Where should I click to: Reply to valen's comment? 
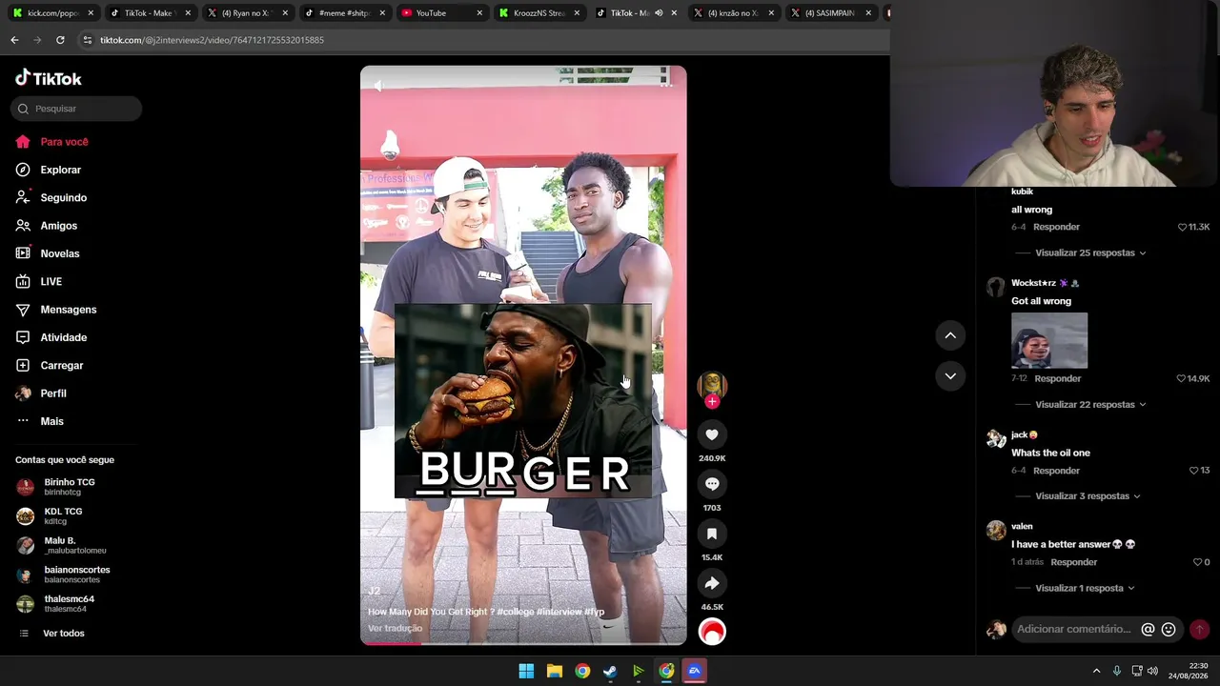coord(1074,562)
